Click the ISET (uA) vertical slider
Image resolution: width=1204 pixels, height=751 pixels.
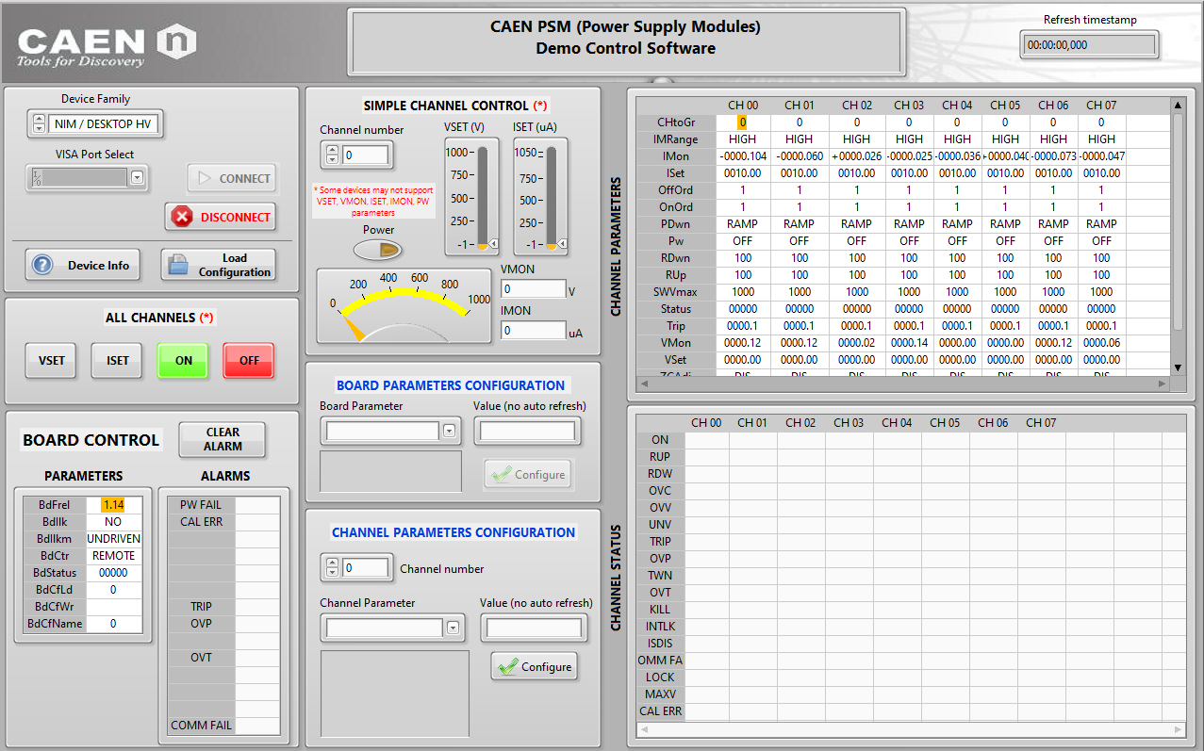552,196
